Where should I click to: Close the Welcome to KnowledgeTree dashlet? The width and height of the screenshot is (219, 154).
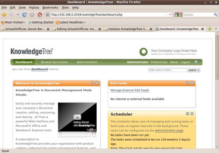click(97, 83)
